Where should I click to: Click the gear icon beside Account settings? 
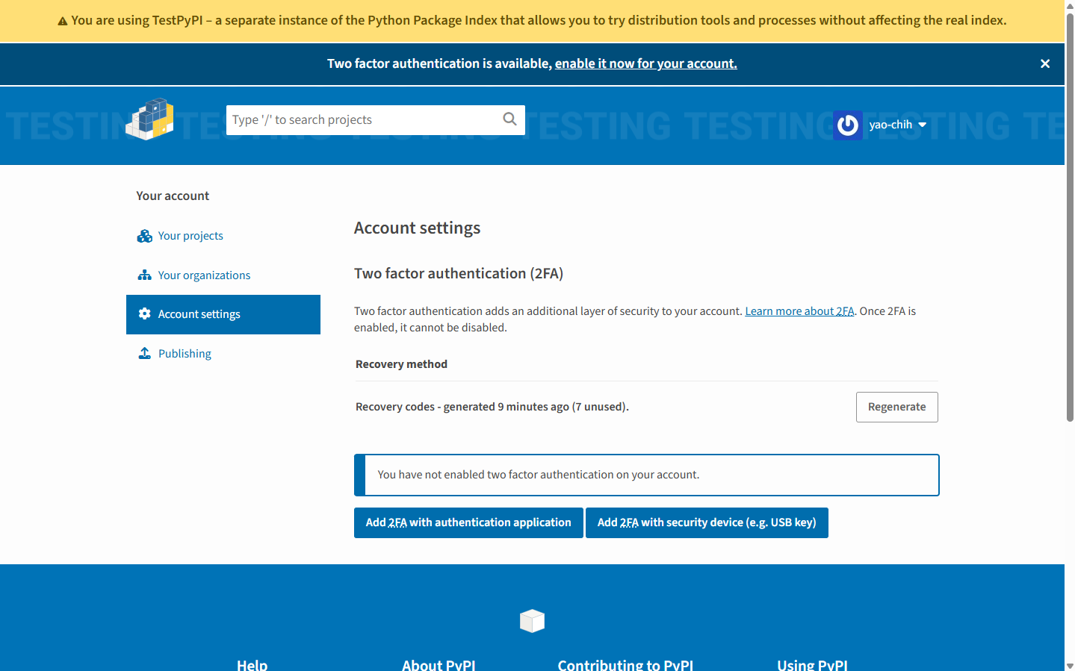point(144,314)
